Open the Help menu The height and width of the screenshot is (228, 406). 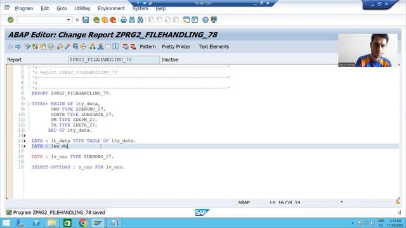[160, 9]
